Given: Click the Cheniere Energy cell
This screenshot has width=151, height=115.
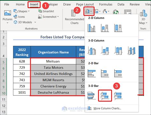Looking at the screenshot, I should click(x=54, y=86).
